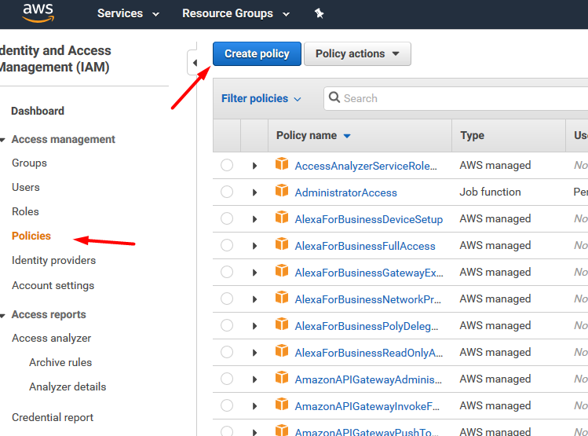
Task: Open the AlexaForBusinessDeviceSetup policy link
Action: [x=369, y=219]
